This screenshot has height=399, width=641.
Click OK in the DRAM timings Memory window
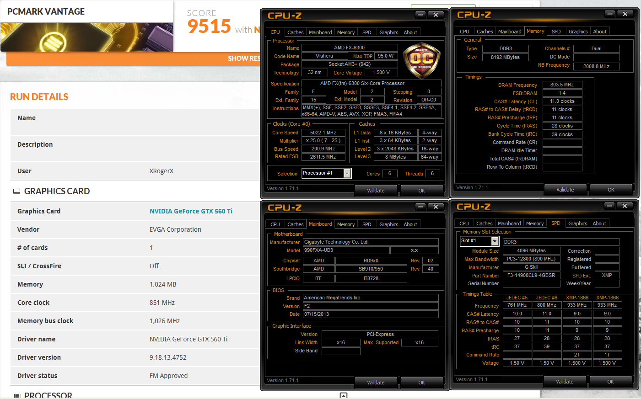click(611, 190)
